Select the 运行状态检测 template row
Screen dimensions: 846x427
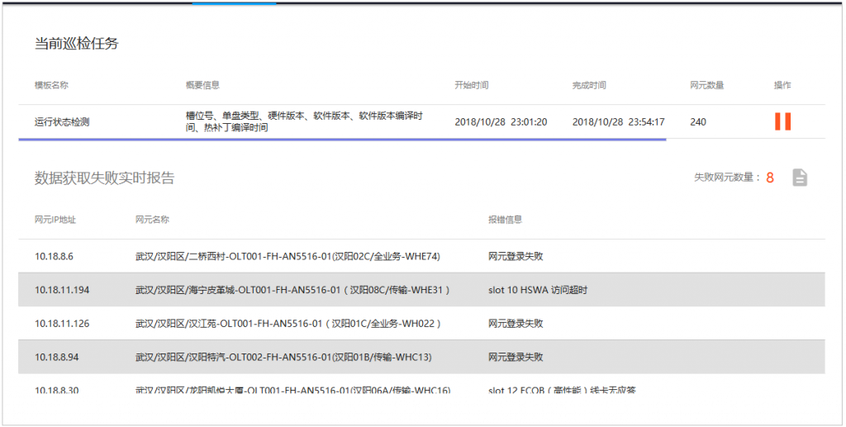(x=62, y=122)
